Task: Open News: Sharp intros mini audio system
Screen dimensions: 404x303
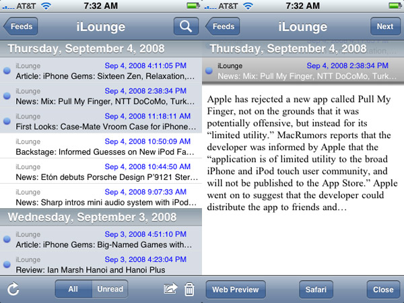Action: 101,197
